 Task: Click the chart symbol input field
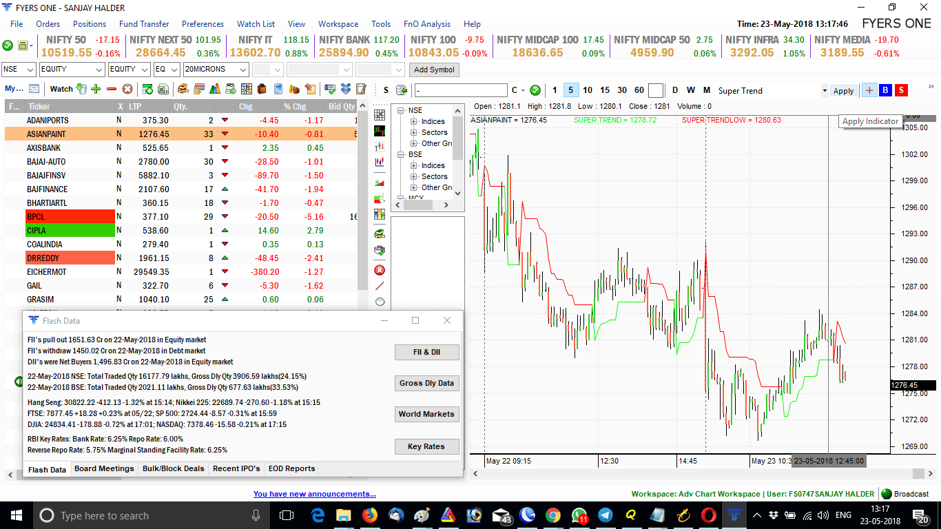[x=461, y=90]
